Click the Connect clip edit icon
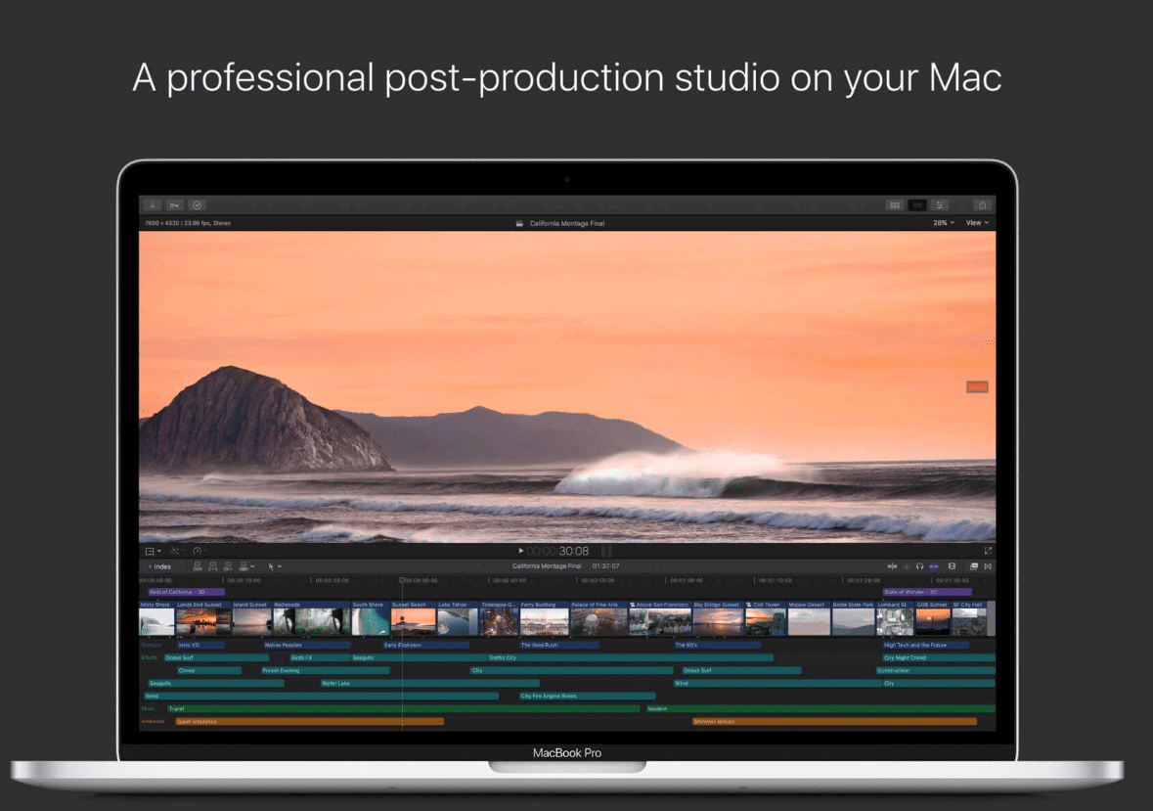The width and height of the screenshot is (1153, 811). tap(198, 566)
